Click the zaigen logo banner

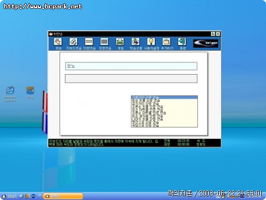click(x=206, y=43)
